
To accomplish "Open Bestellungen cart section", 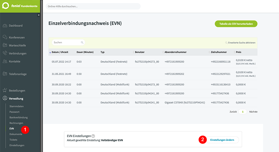I will point(17,90).
